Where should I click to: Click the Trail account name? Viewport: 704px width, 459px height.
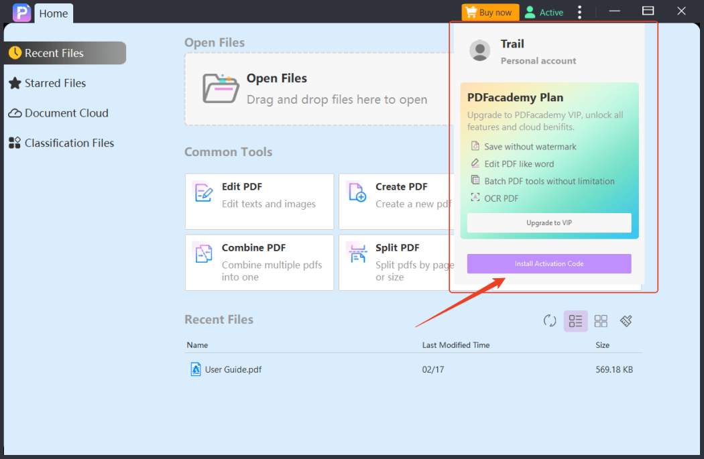coord(512,44)
